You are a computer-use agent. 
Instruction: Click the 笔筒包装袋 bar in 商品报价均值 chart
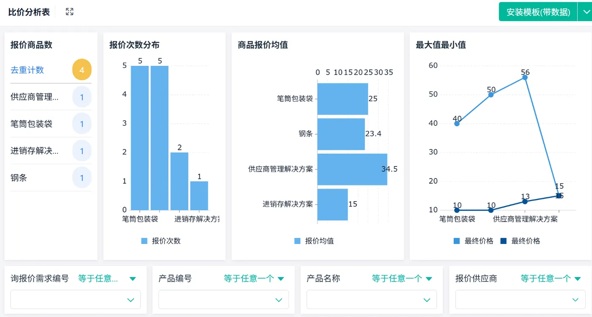343,99
